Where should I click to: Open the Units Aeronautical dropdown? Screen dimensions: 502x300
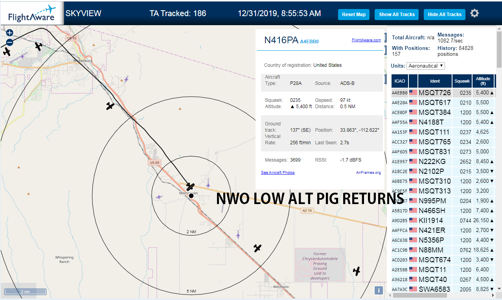pyautogui.click(x=426, y=66)
